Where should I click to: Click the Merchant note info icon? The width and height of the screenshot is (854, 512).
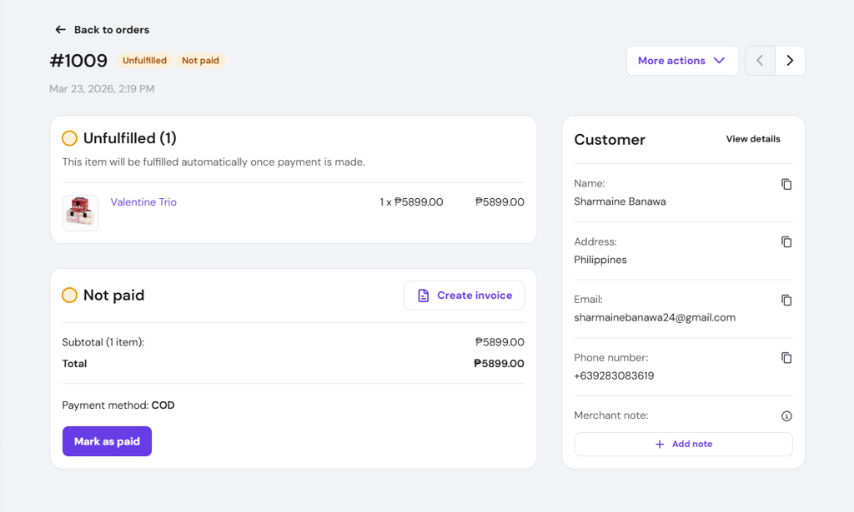pos(786,415)
